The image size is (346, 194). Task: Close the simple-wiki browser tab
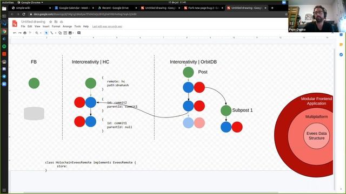pyautogui.click(x=50, y=8)
